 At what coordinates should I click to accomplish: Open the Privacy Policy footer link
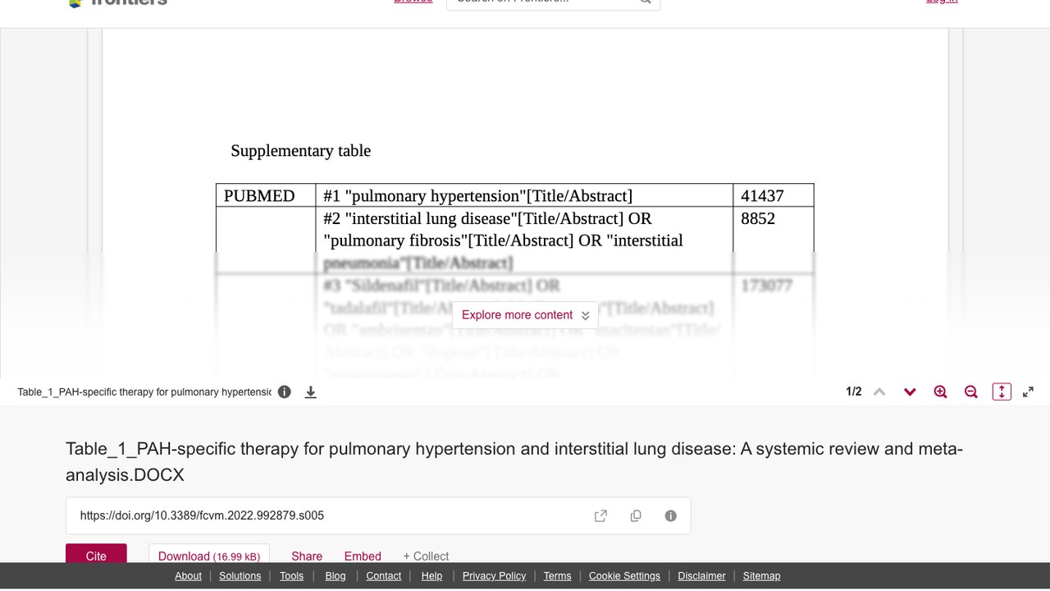494,576
